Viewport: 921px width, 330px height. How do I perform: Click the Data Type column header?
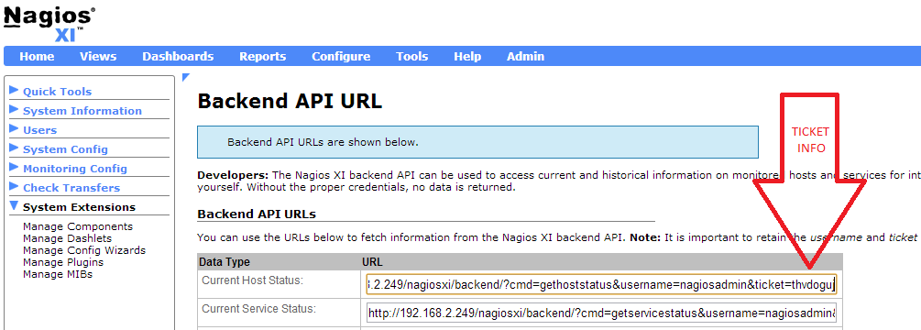(x=225, y=262)
